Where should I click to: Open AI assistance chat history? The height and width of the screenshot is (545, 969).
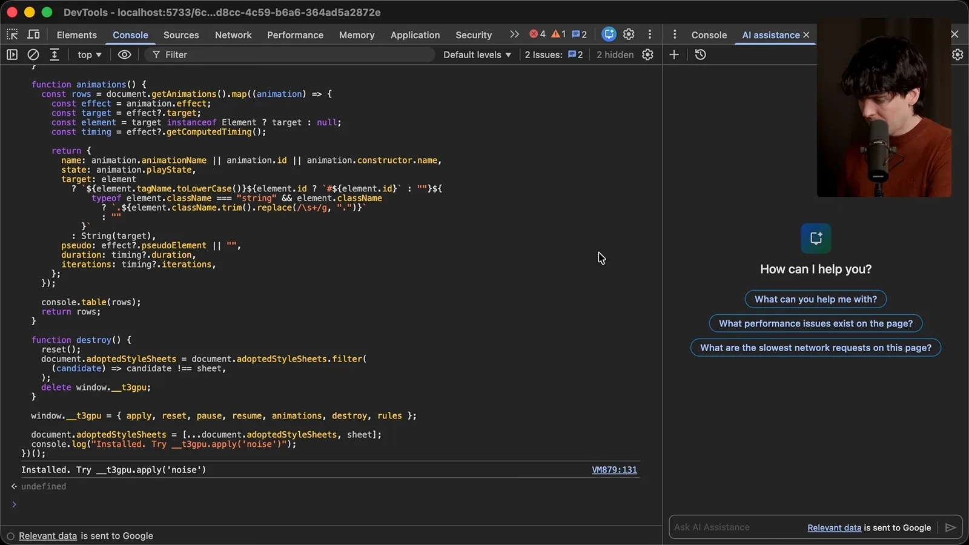(x=701, y=54)
